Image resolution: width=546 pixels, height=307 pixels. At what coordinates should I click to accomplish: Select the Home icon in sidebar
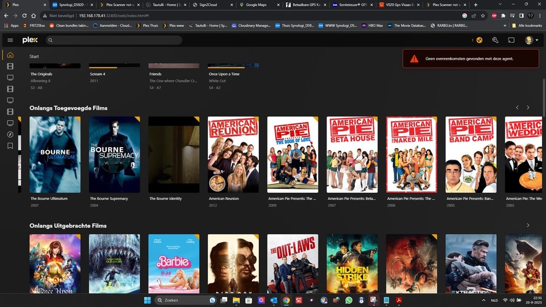pyautogui.click(x=10, y=54)
